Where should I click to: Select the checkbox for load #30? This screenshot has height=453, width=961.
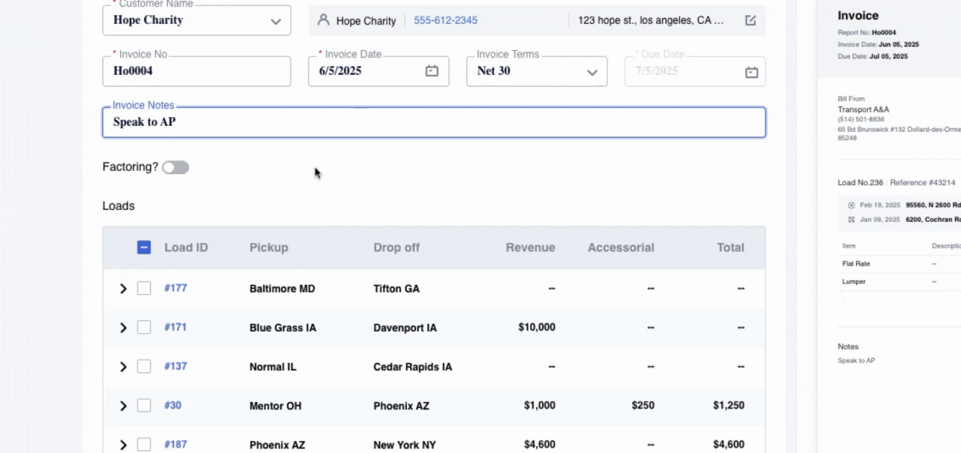[x=144, y=406]
